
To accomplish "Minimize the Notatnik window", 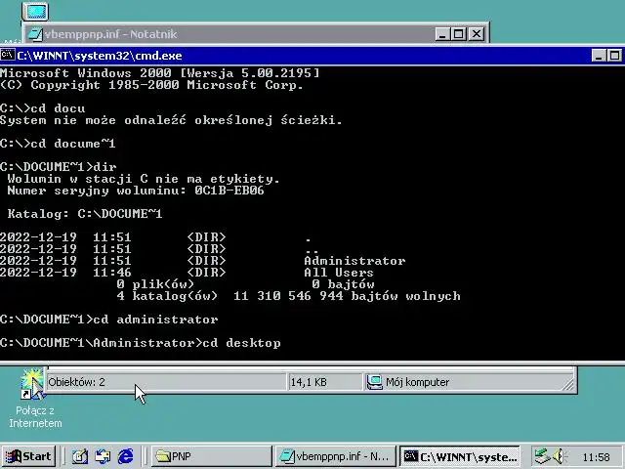I will tap(441, 34).
